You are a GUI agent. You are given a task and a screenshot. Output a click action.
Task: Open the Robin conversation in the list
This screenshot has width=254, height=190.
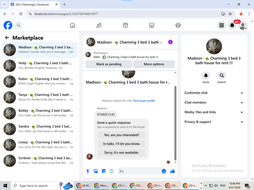coord(40,82)
